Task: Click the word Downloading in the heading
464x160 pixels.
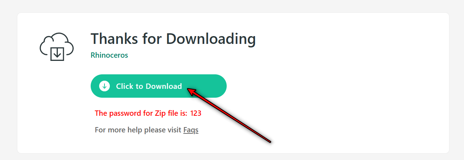Action: (x=211, y=39)
